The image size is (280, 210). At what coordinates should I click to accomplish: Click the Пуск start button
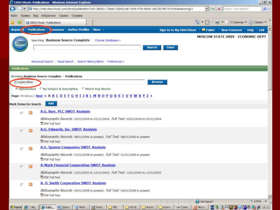pos(16,207)
